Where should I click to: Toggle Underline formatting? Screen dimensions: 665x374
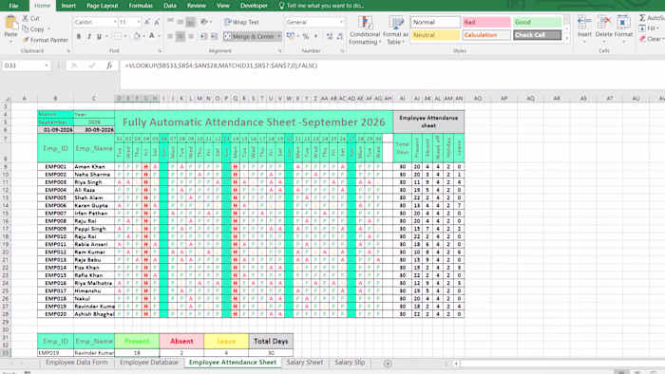(99, 36)
